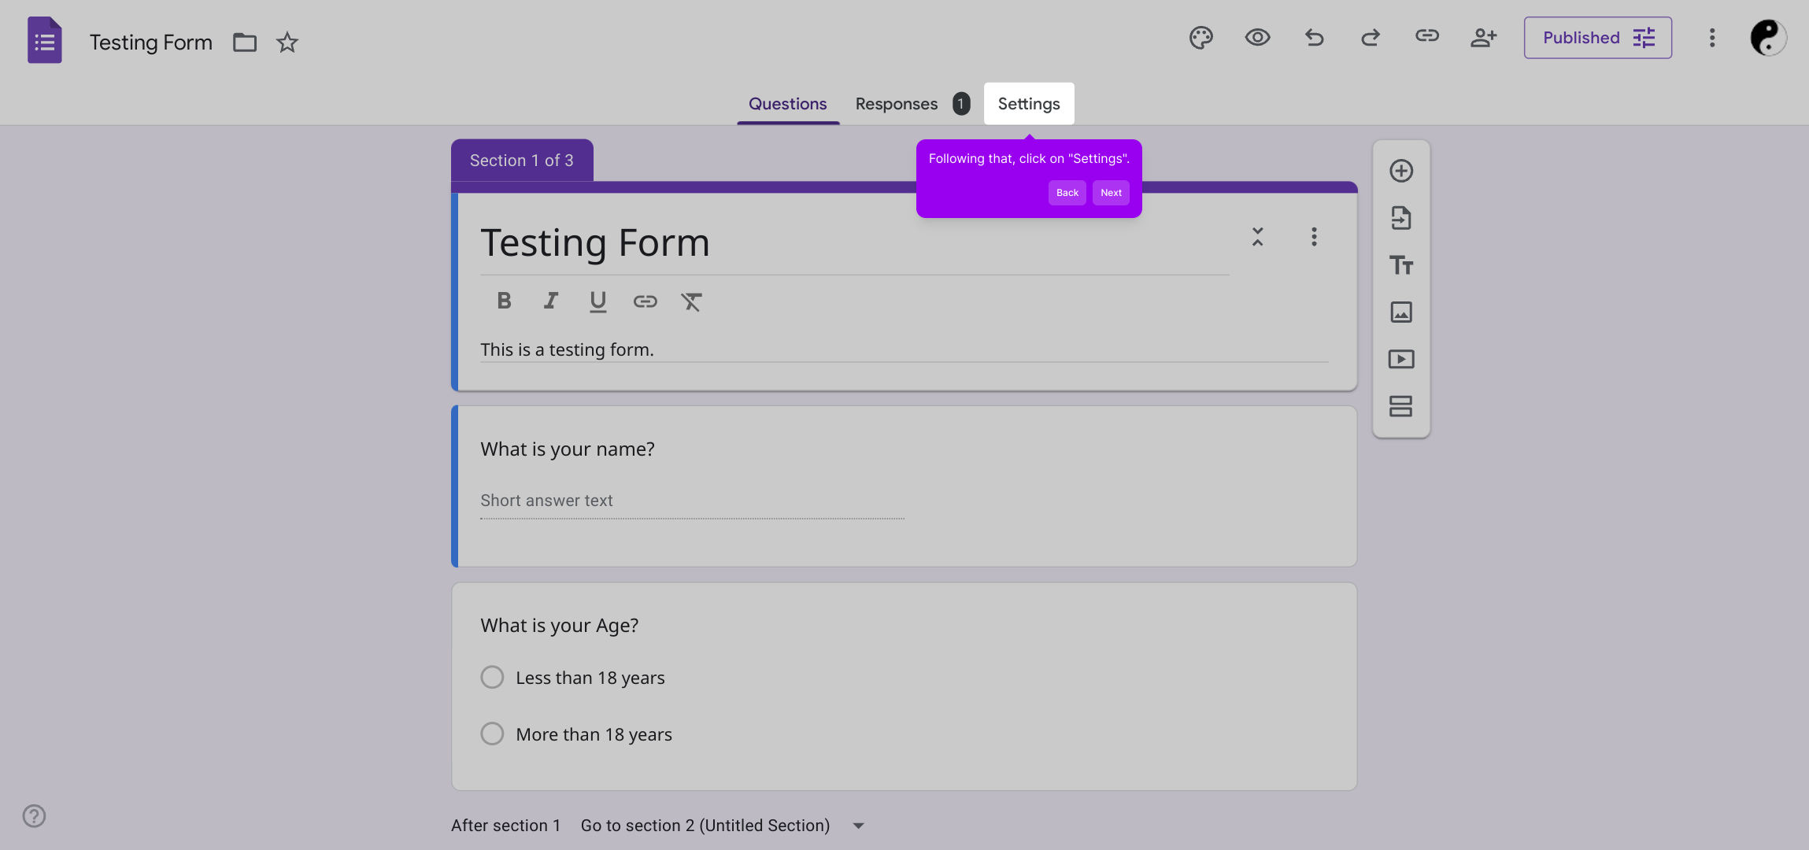Switch to the Responses tab
This screenshot has width=1809, height=850.
[x=897, y=104]
